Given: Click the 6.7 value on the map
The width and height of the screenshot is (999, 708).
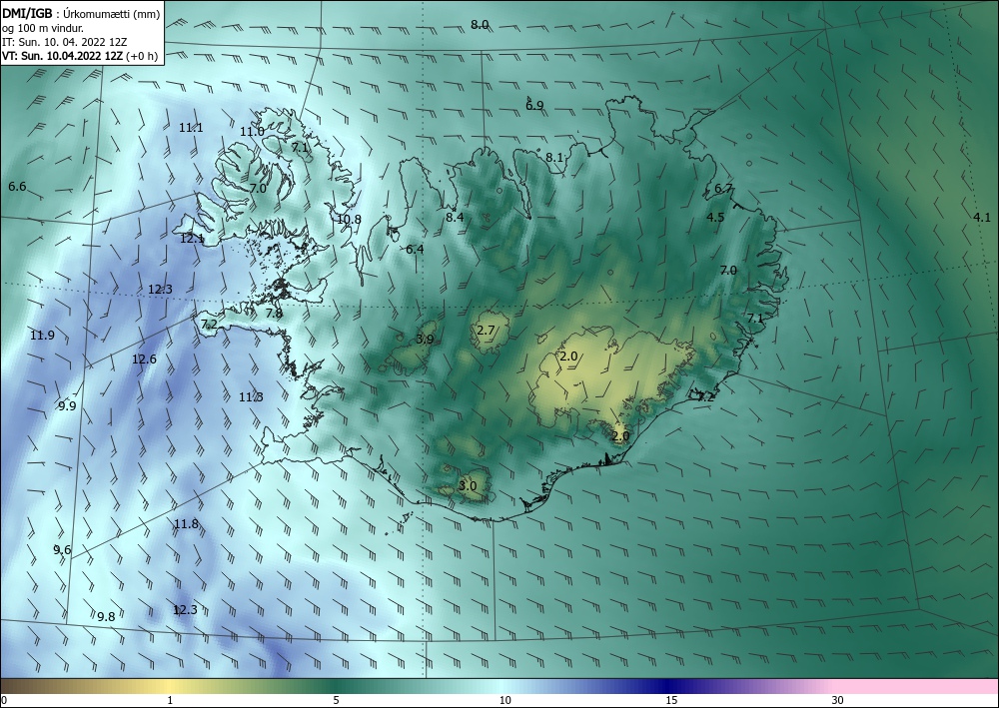Looking at the screenshot, I should [x=723, y=189].
